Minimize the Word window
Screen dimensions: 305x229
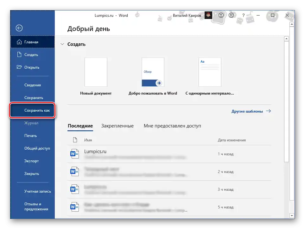pos(258,15)
